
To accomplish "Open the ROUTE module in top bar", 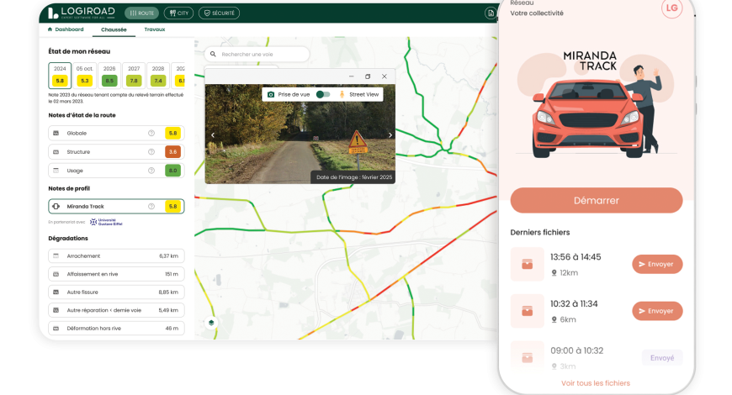I will 141,13.
